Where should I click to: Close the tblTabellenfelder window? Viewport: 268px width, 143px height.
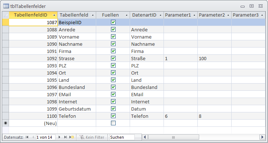click(x=260, y=6)
